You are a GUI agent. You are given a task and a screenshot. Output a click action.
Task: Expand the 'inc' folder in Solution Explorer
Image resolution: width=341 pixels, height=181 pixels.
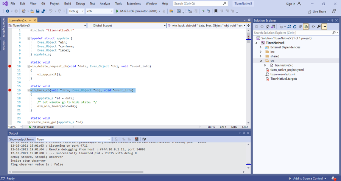(261, 52)
